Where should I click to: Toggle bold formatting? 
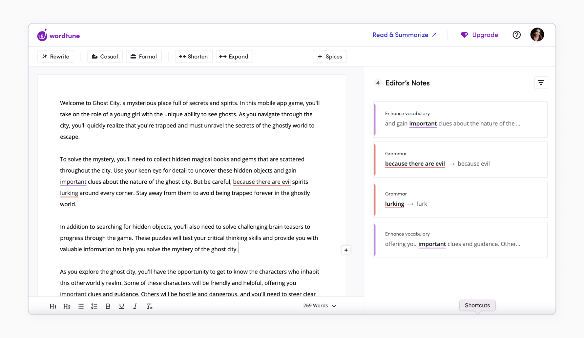point(108,306)
